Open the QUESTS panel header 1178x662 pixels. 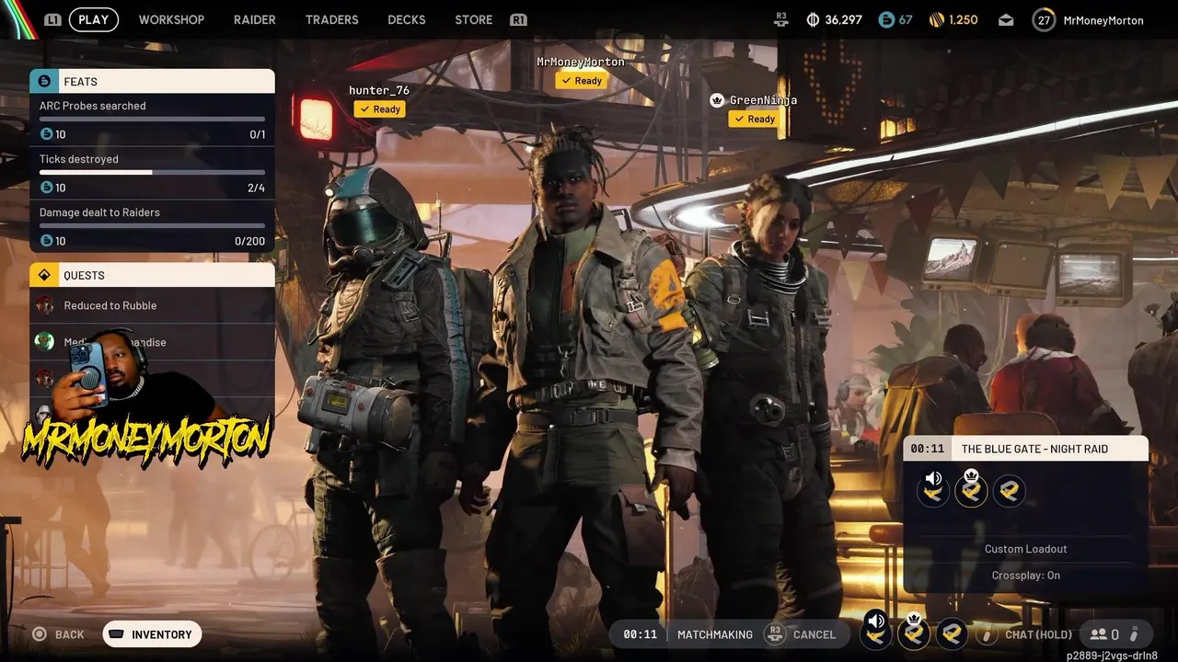coord(152,275)
